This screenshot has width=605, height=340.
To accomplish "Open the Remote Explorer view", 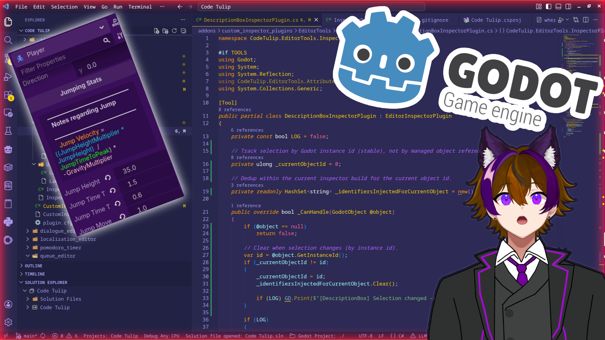I will (x=8, y=113).
